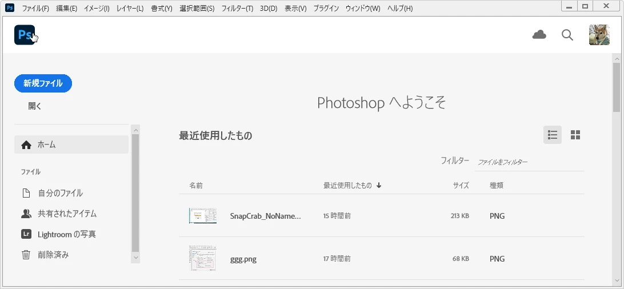Open the レイヤー(L) menu

coord(130,9)
